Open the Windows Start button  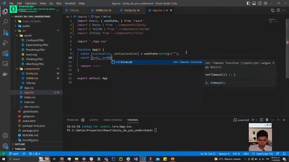pyautogui.click(x=4, y=159)
